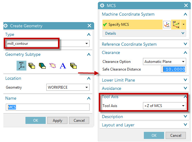
Task: Open the mill_contour Type dropdown
Action: [x=48, y=44]
